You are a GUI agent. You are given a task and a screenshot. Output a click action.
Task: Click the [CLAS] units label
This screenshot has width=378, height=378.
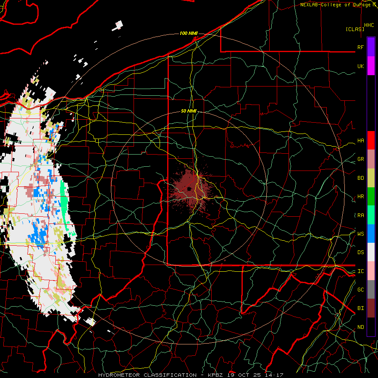click(x=355, y=29)
